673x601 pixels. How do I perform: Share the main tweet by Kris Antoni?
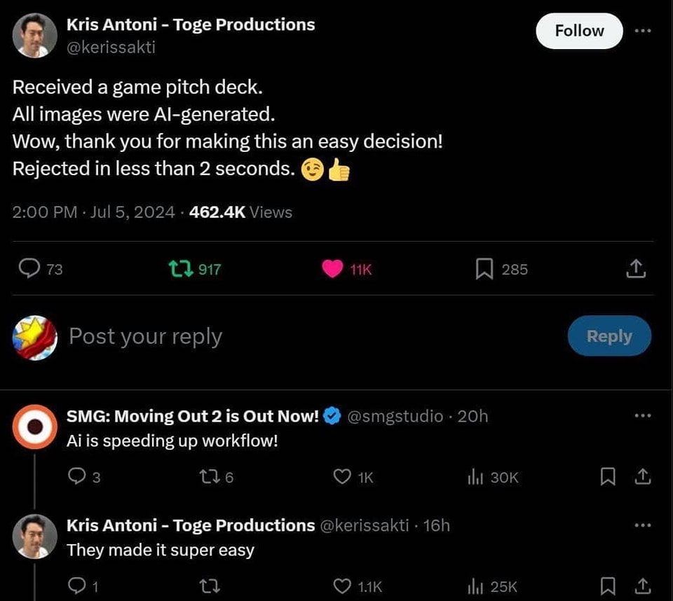tap(636, 269)
